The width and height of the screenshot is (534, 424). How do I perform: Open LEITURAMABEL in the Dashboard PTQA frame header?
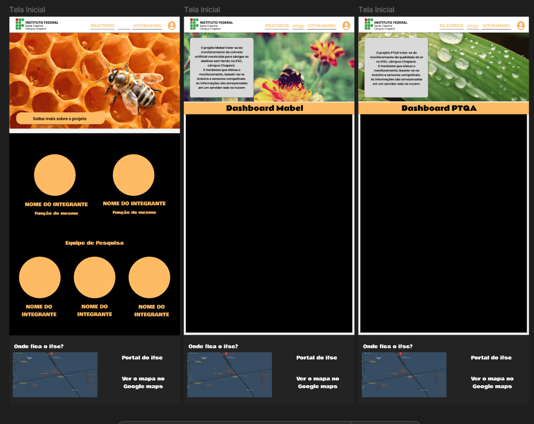point(496,26)
